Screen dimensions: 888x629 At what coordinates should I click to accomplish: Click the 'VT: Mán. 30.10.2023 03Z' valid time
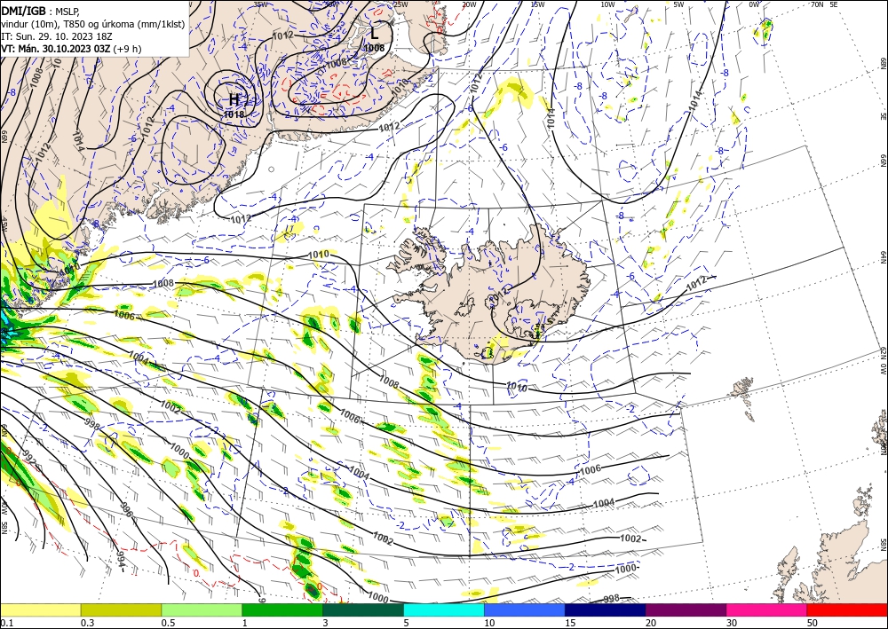pyautogui.click(x=55, y=49)
